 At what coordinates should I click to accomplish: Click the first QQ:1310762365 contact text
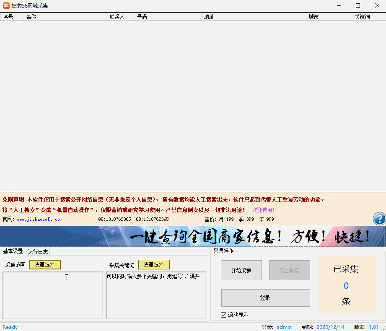coord(114,219)
